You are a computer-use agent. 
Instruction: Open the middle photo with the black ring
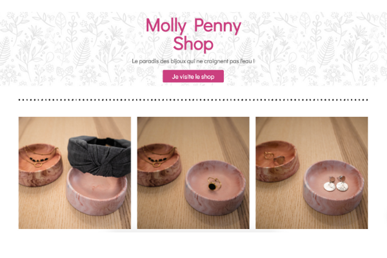193,173
